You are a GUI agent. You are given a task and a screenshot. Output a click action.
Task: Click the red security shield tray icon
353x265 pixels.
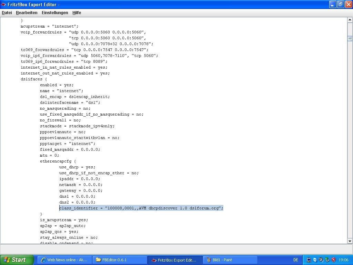(333, 260)
